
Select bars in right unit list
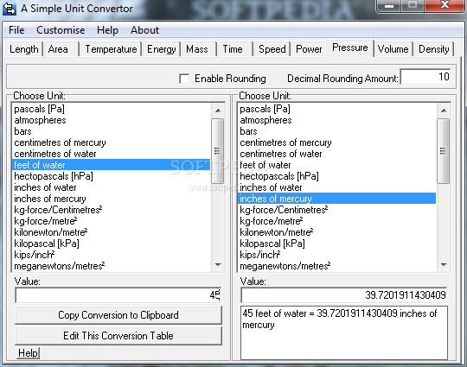click(337, 131)
